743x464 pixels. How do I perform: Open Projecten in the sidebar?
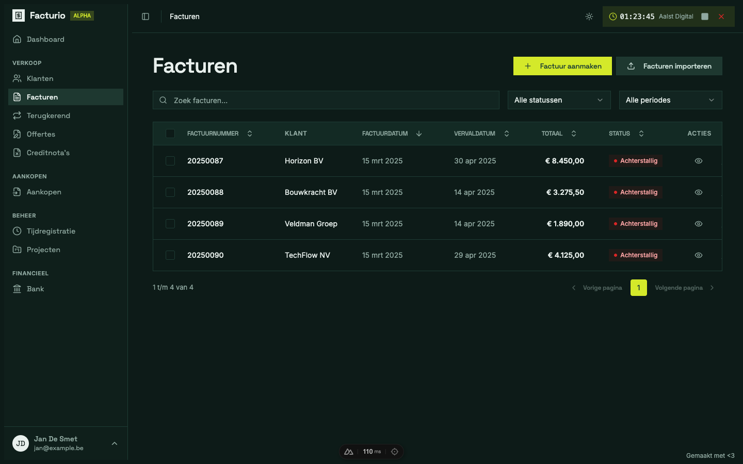[x=66, y=250]
